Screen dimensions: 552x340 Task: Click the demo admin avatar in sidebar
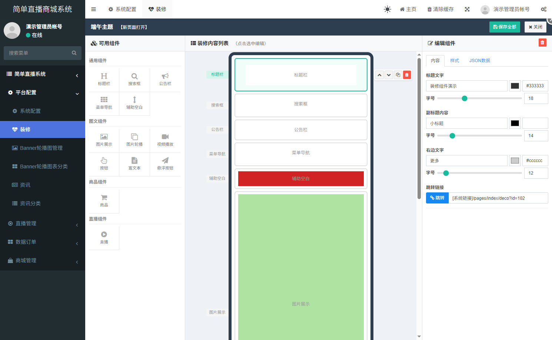coord(12,30)
